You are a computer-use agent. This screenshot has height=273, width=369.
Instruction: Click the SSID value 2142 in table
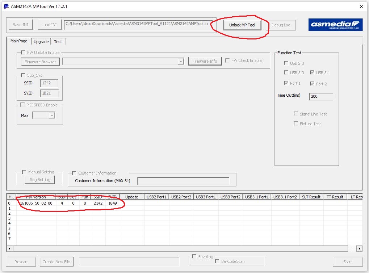pos(98,203)
